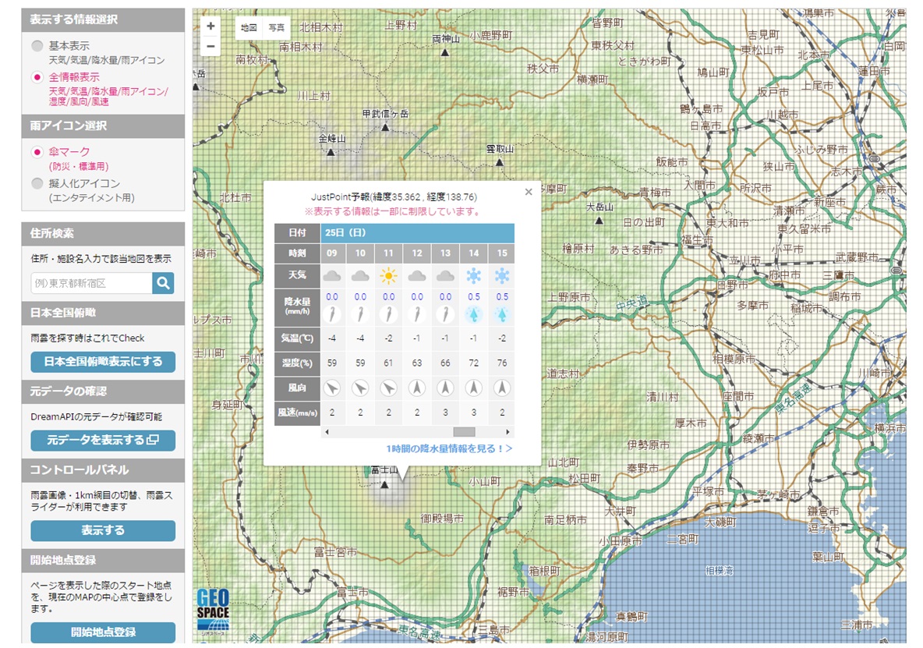Click the blue snow umbrella icon under 15
923x648 pixels.
pyautogui.click(x=502, y=314)
